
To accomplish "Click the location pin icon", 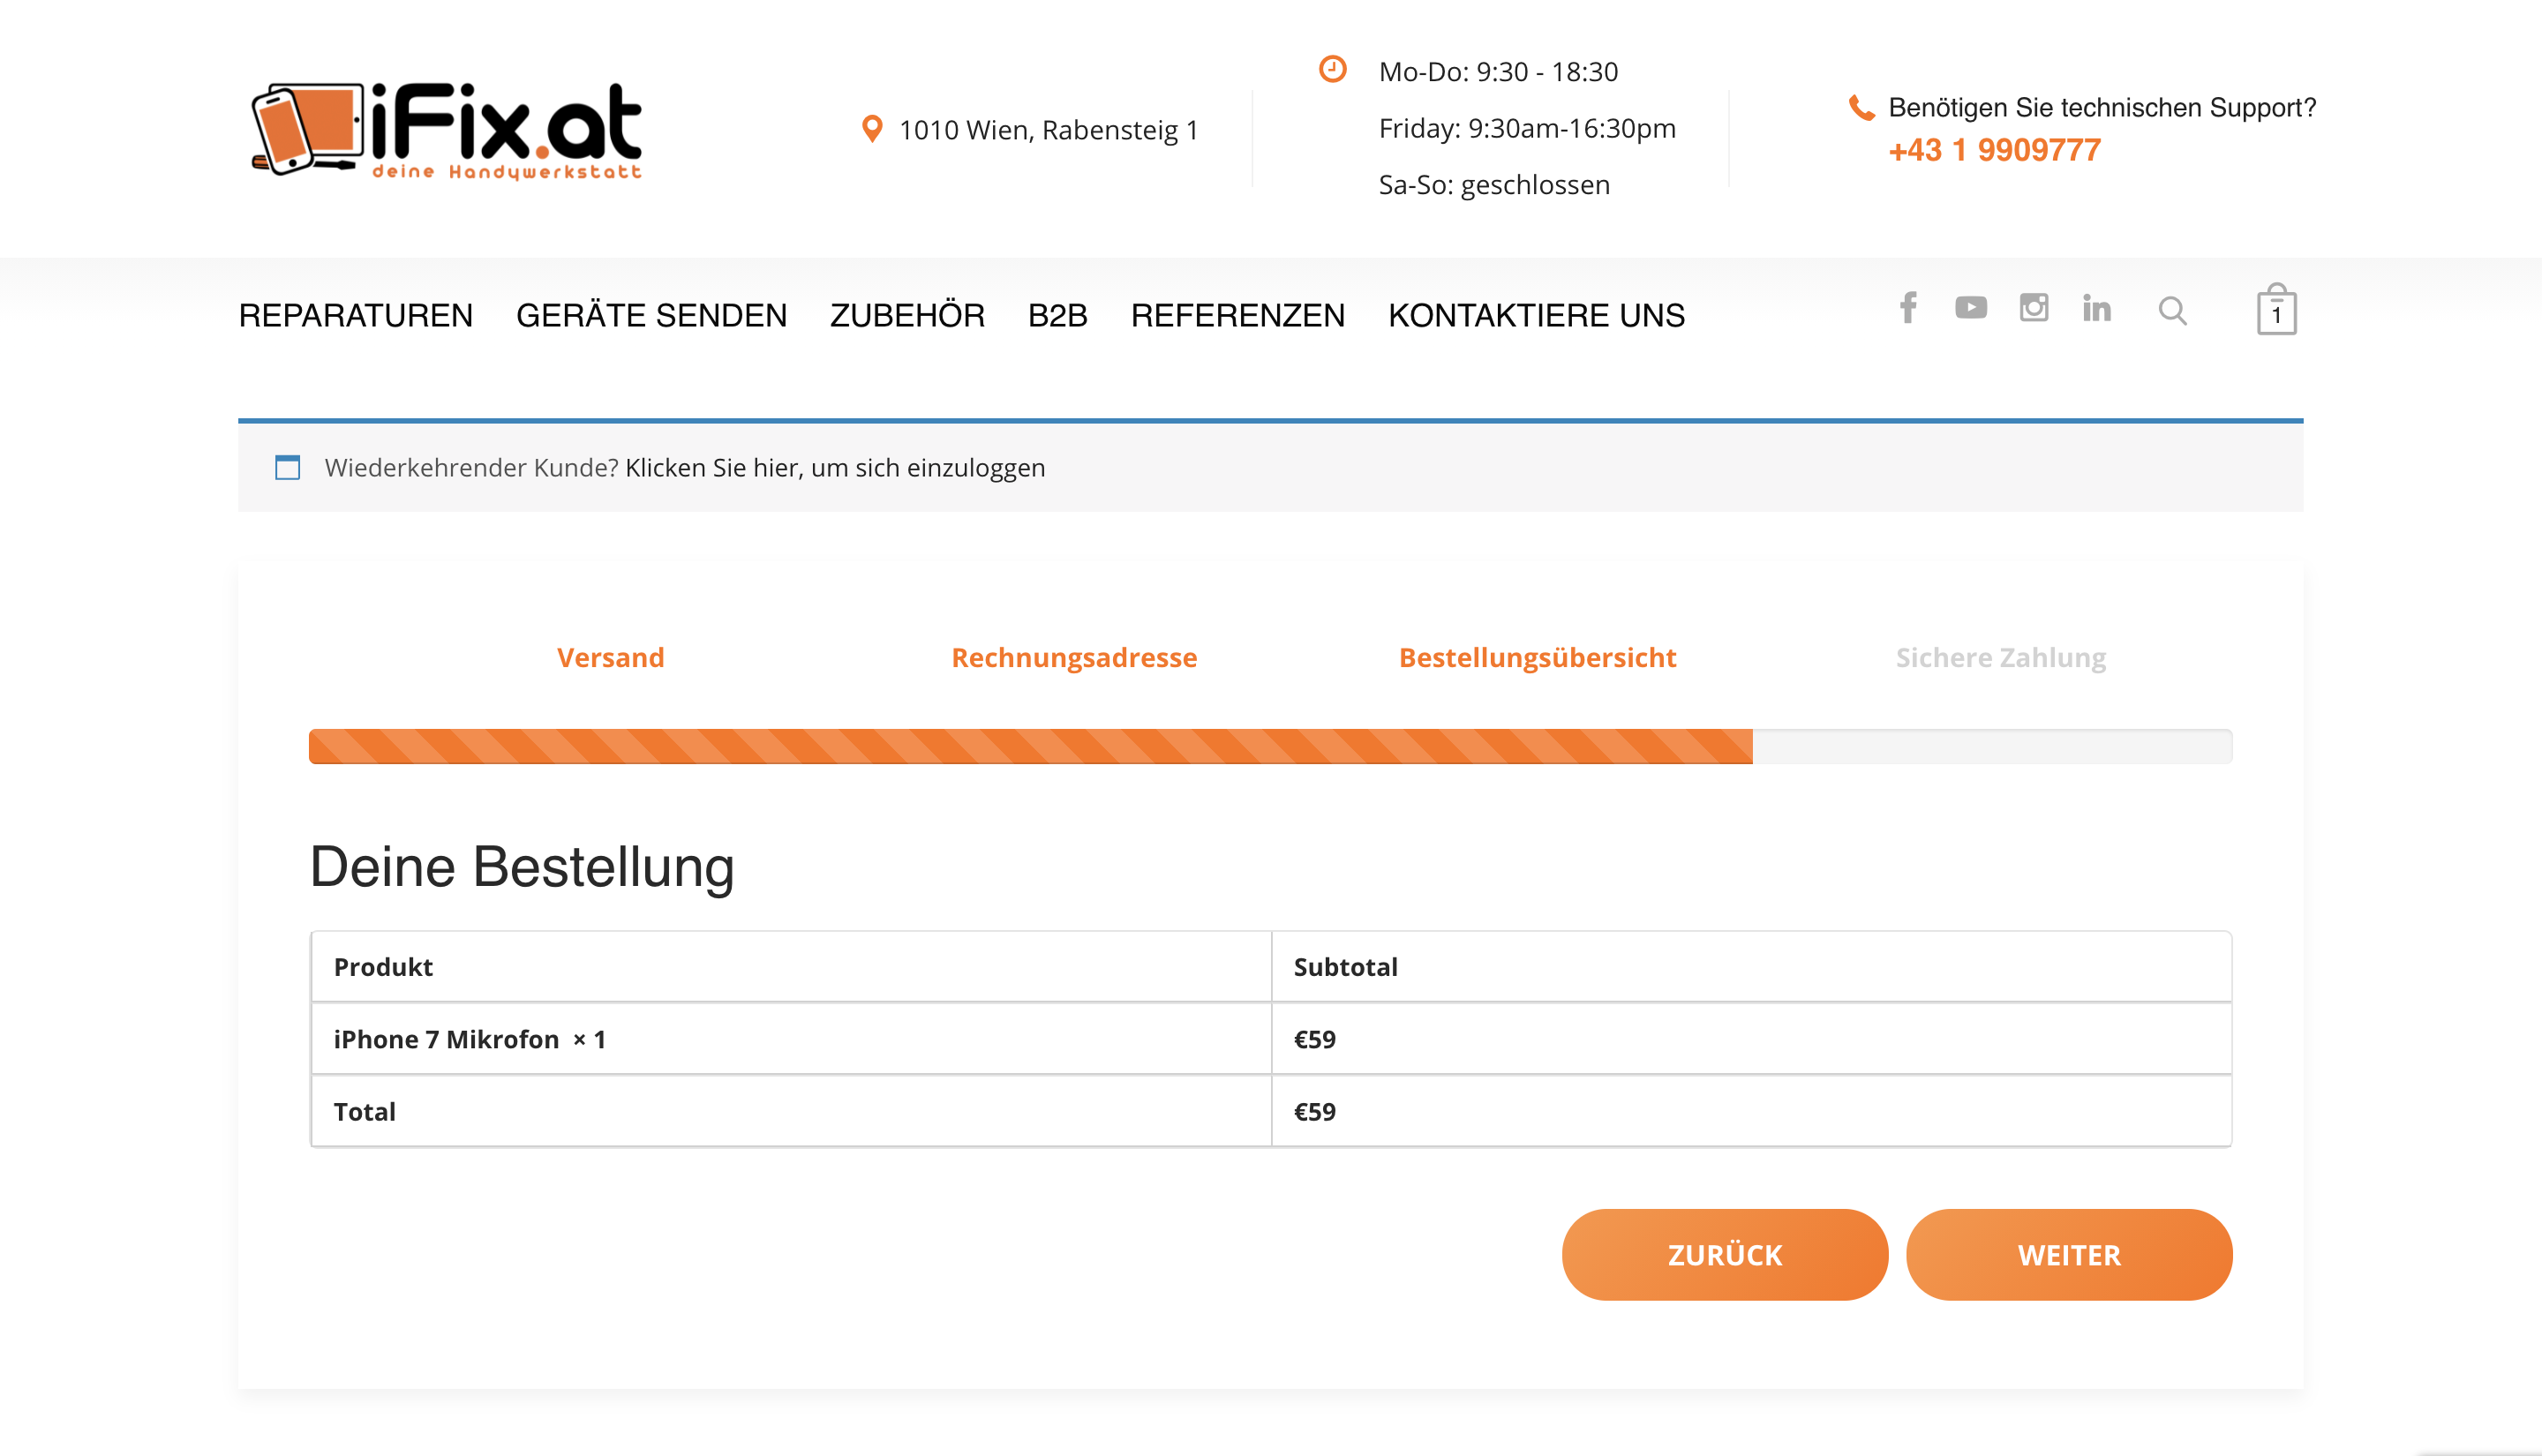I will (x=872, y=129).
